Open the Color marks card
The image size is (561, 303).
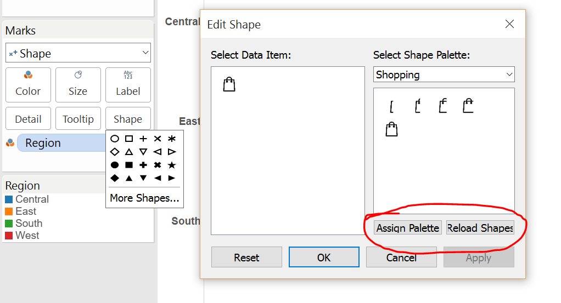coord(28,85)
